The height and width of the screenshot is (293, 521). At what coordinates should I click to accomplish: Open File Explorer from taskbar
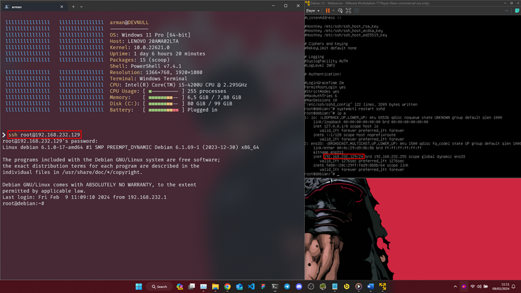(x=215, y=287)
